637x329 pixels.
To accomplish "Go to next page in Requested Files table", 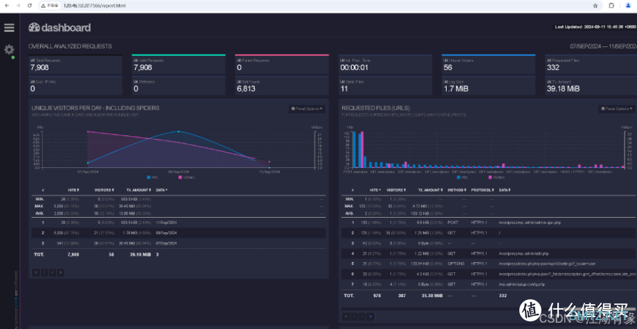I will 362,317.
